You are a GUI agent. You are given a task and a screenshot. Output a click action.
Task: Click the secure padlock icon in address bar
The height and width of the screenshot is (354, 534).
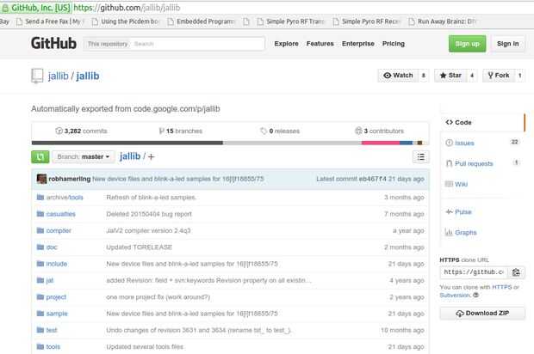(x=5, y=8)
